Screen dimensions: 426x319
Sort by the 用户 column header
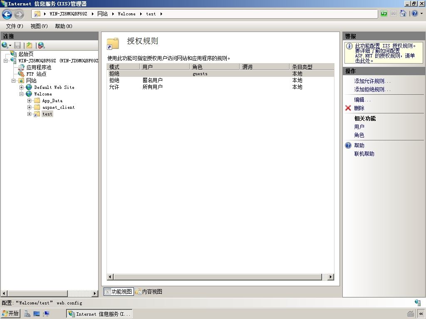(165, 67)
